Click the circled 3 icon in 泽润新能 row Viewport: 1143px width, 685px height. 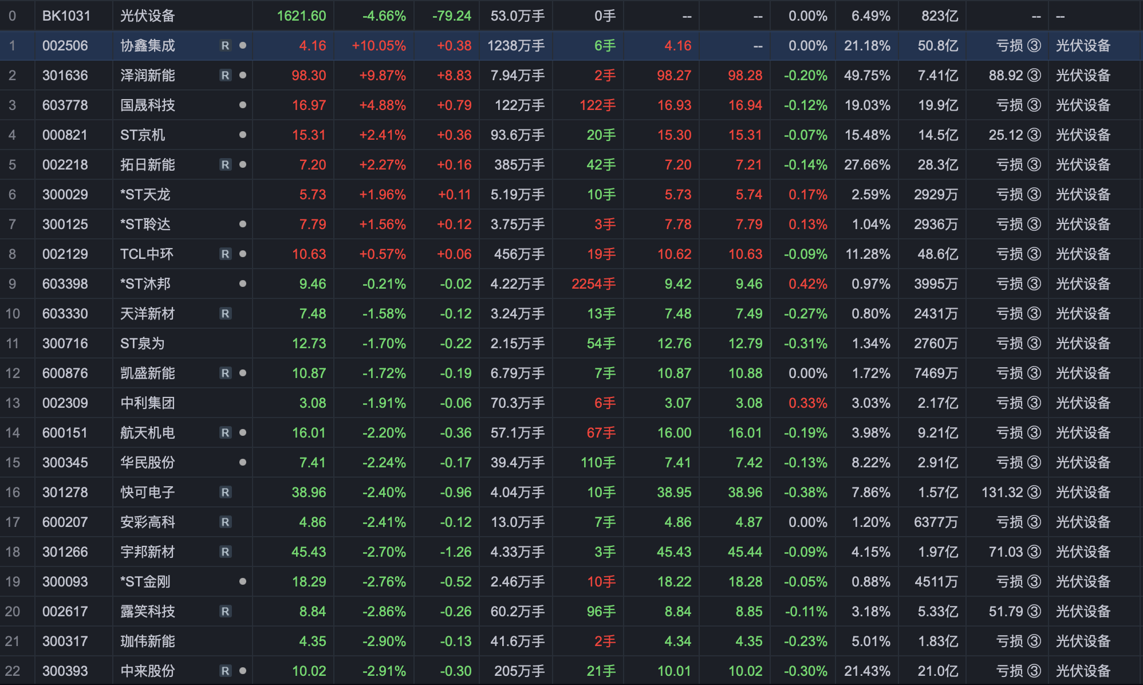(1034, 76)
